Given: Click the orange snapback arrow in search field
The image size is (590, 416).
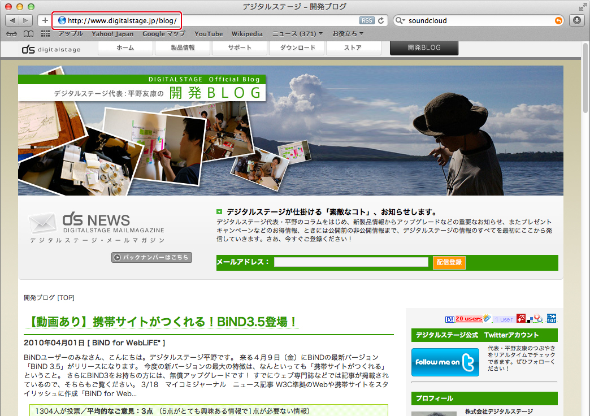Looking at the screenshot, I should (559, 21).
